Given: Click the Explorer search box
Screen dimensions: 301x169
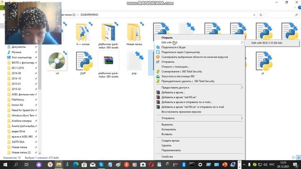Looking at the screenshot, I should (x=283, y=15).
